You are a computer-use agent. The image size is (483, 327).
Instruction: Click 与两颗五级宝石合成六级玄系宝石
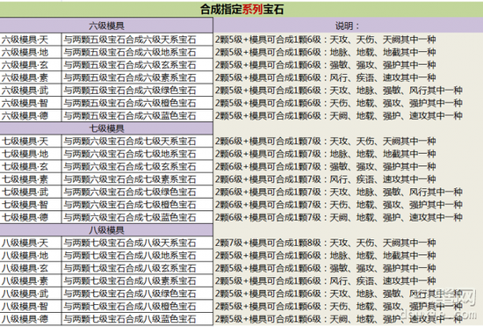(137, 65)
